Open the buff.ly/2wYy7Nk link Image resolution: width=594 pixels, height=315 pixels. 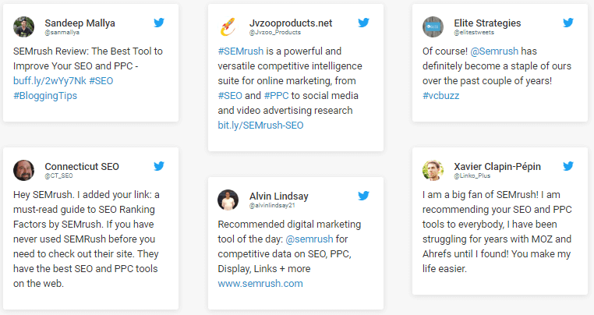point(48,80)
